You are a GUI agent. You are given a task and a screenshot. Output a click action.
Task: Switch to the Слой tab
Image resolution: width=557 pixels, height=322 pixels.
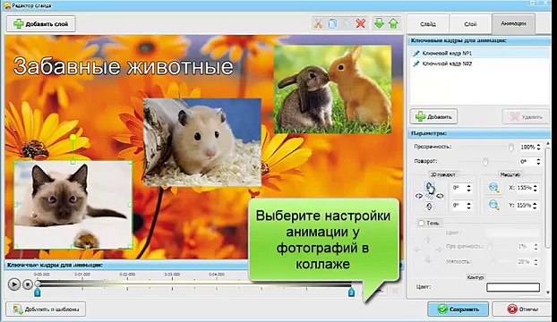coord(470,24)
